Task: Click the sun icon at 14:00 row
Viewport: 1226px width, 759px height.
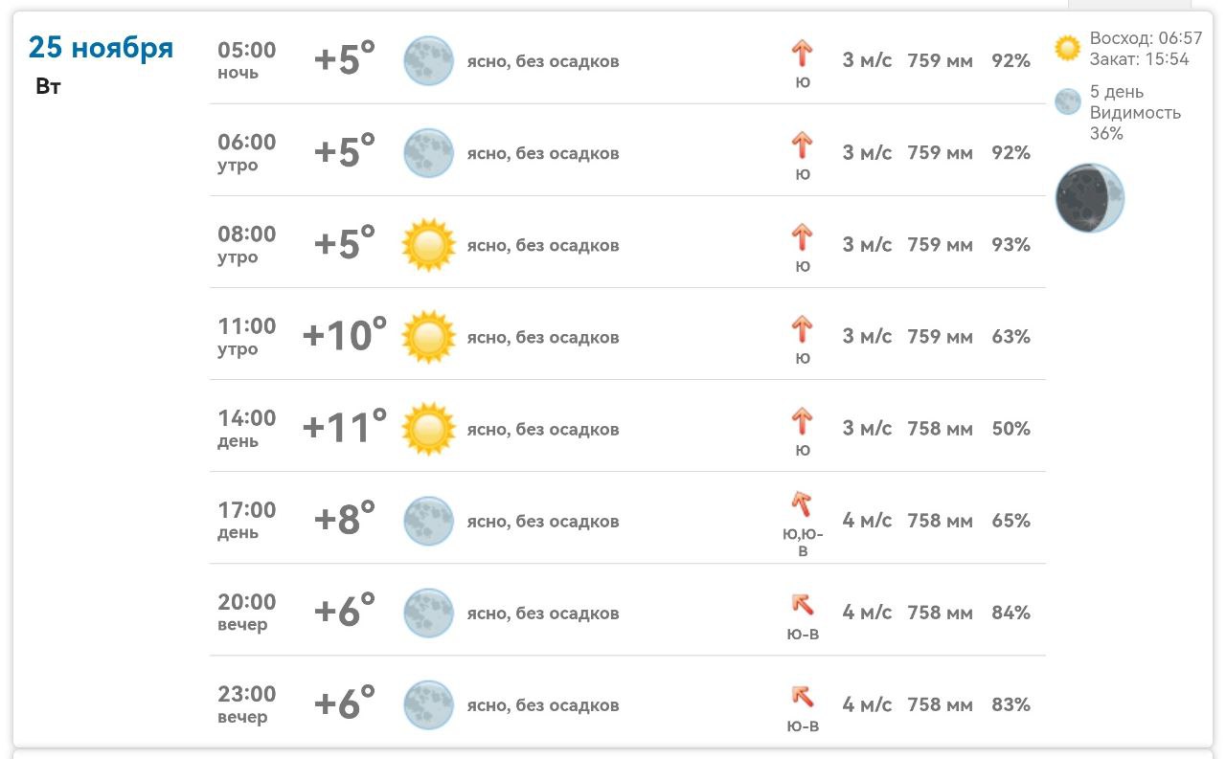Action: (x=428, y=429)
